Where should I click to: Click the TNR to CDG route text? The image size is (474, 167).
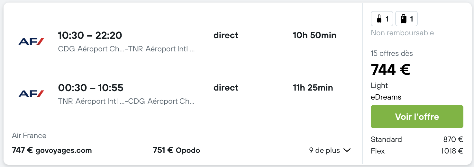pos(126,101)
